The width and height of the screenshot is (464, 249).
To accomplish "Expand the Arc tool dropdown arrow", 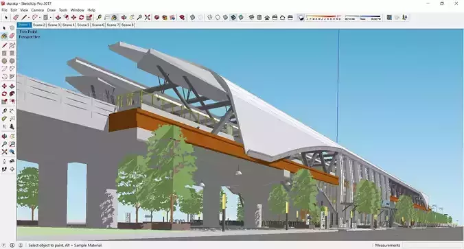I will (x=40, y=17).
